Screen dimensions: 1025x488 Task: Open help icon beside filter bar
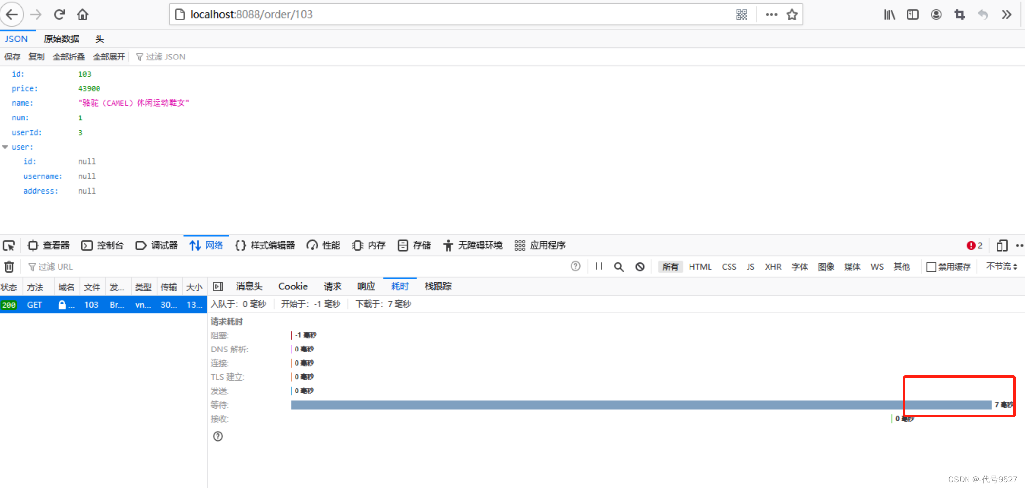(x=575, y=266)
